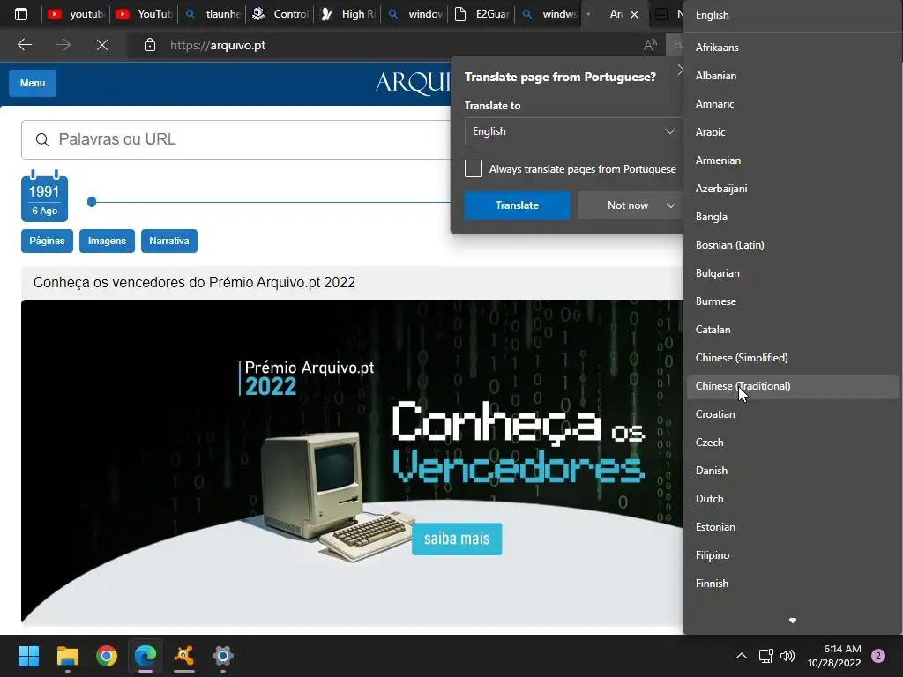This screenshot has width=903, height=677.
Task: Click the Conheça os Vencedores banner image
Action: 352,461
